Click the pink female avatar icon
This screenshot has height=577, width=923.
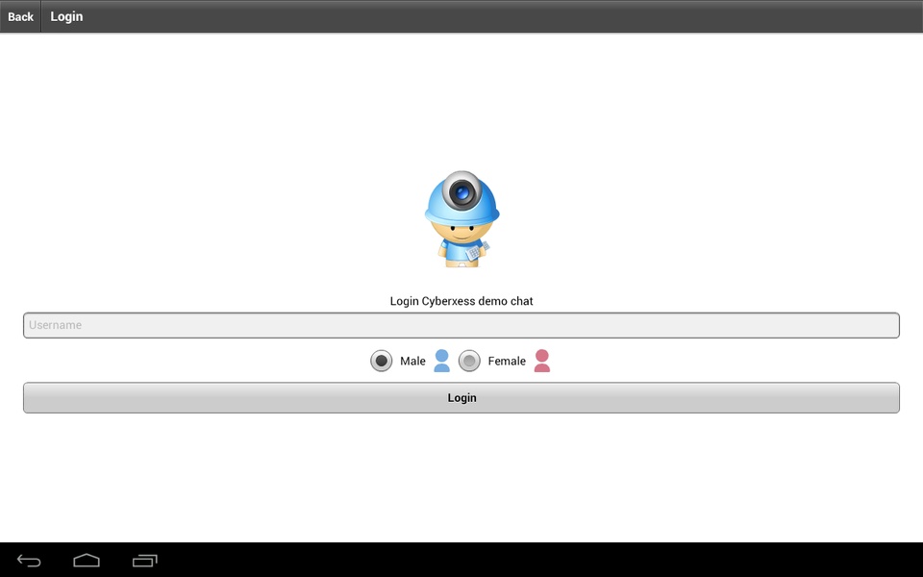click(542, 361)
